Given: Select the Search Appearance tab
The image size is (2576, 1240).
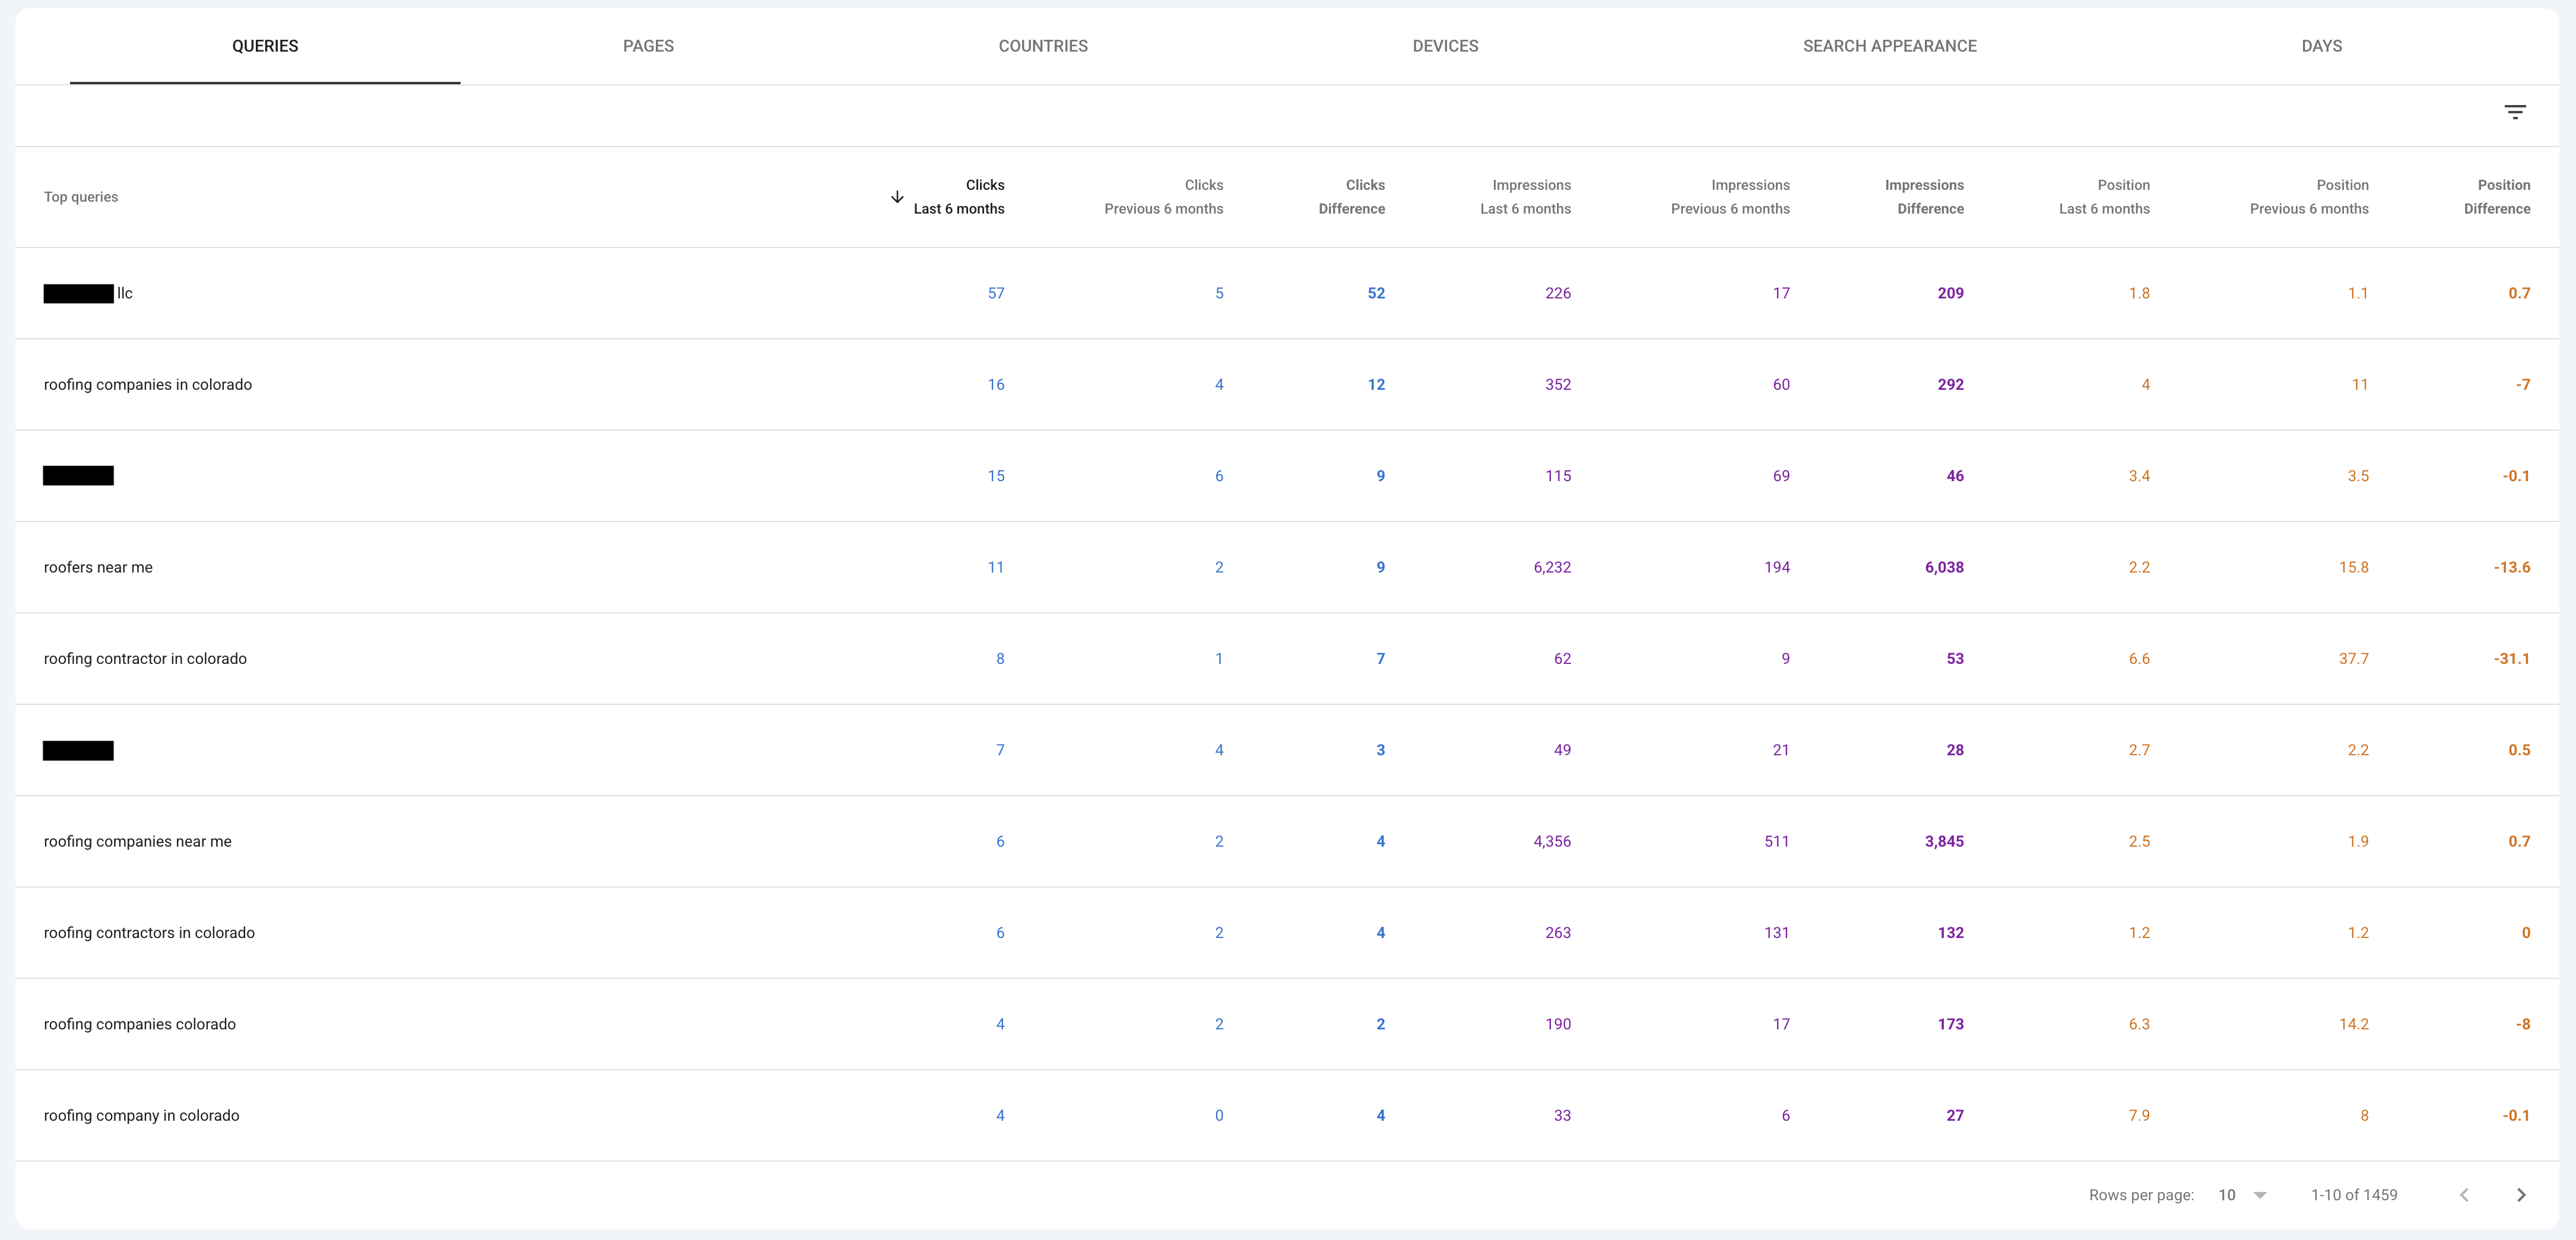Looking at the screenshot, I should click(x=1889, y=46).
